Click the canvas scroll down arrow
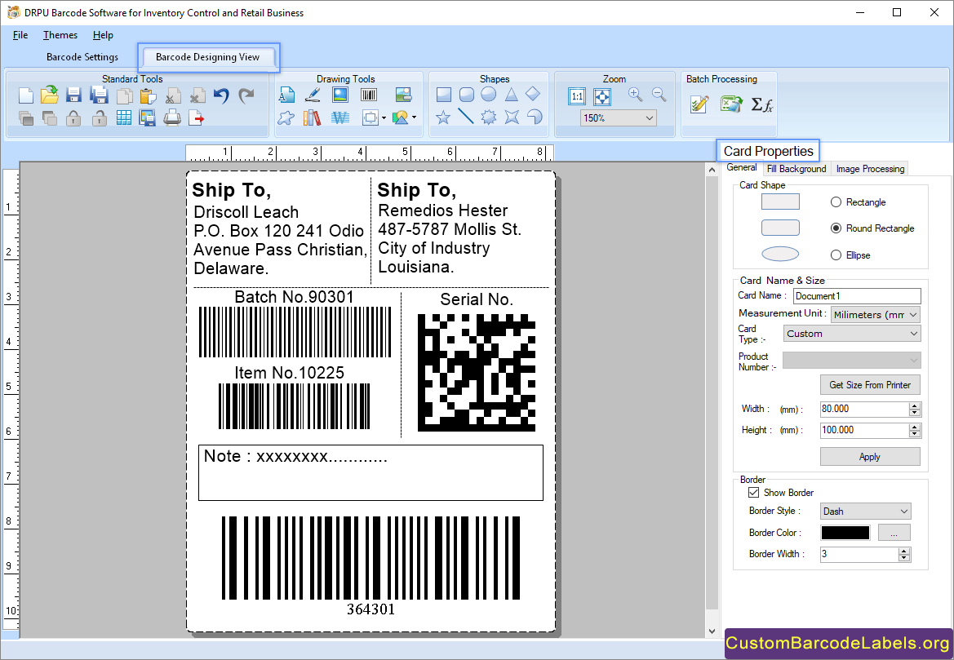 712,631
